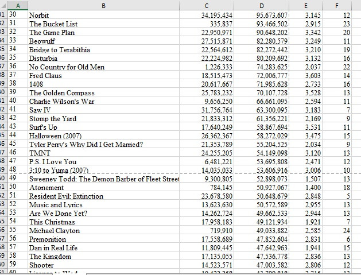Image resolution: width=361 pixels, height=275 pixels.
Task: Select Tyler Perry's Why Did I Get Married? cell
Action: (x=104, y=145)
